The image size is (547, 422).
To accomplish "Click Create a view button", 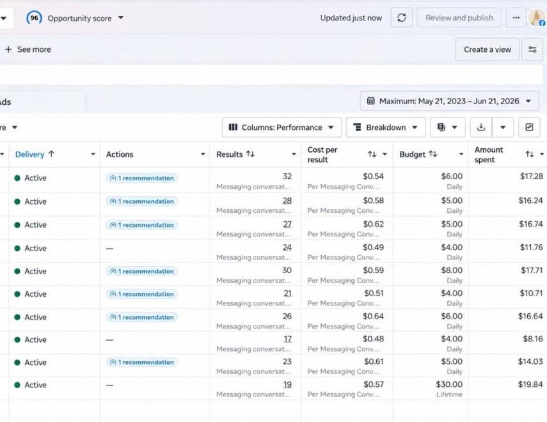I will click(x=488, y=49).
